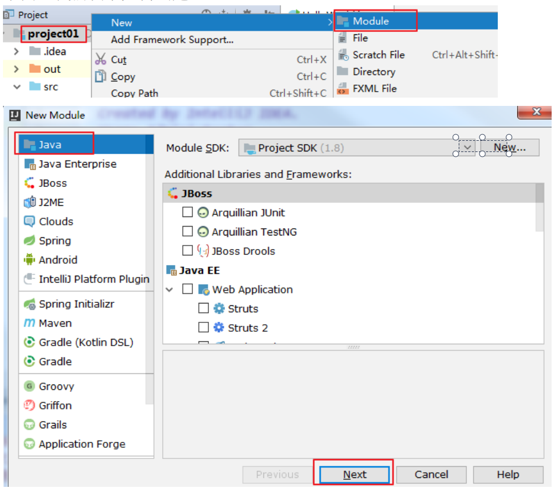Image resolution: width=554 pixels, height=491 pixels.
Task: Choose the Clouds module icon
Action: pos(30,221)
